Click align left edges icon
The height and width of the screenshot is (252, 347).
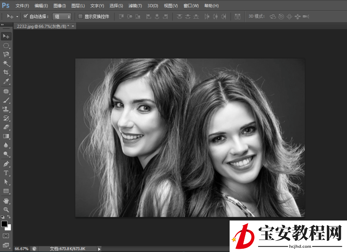pos(149,16)
